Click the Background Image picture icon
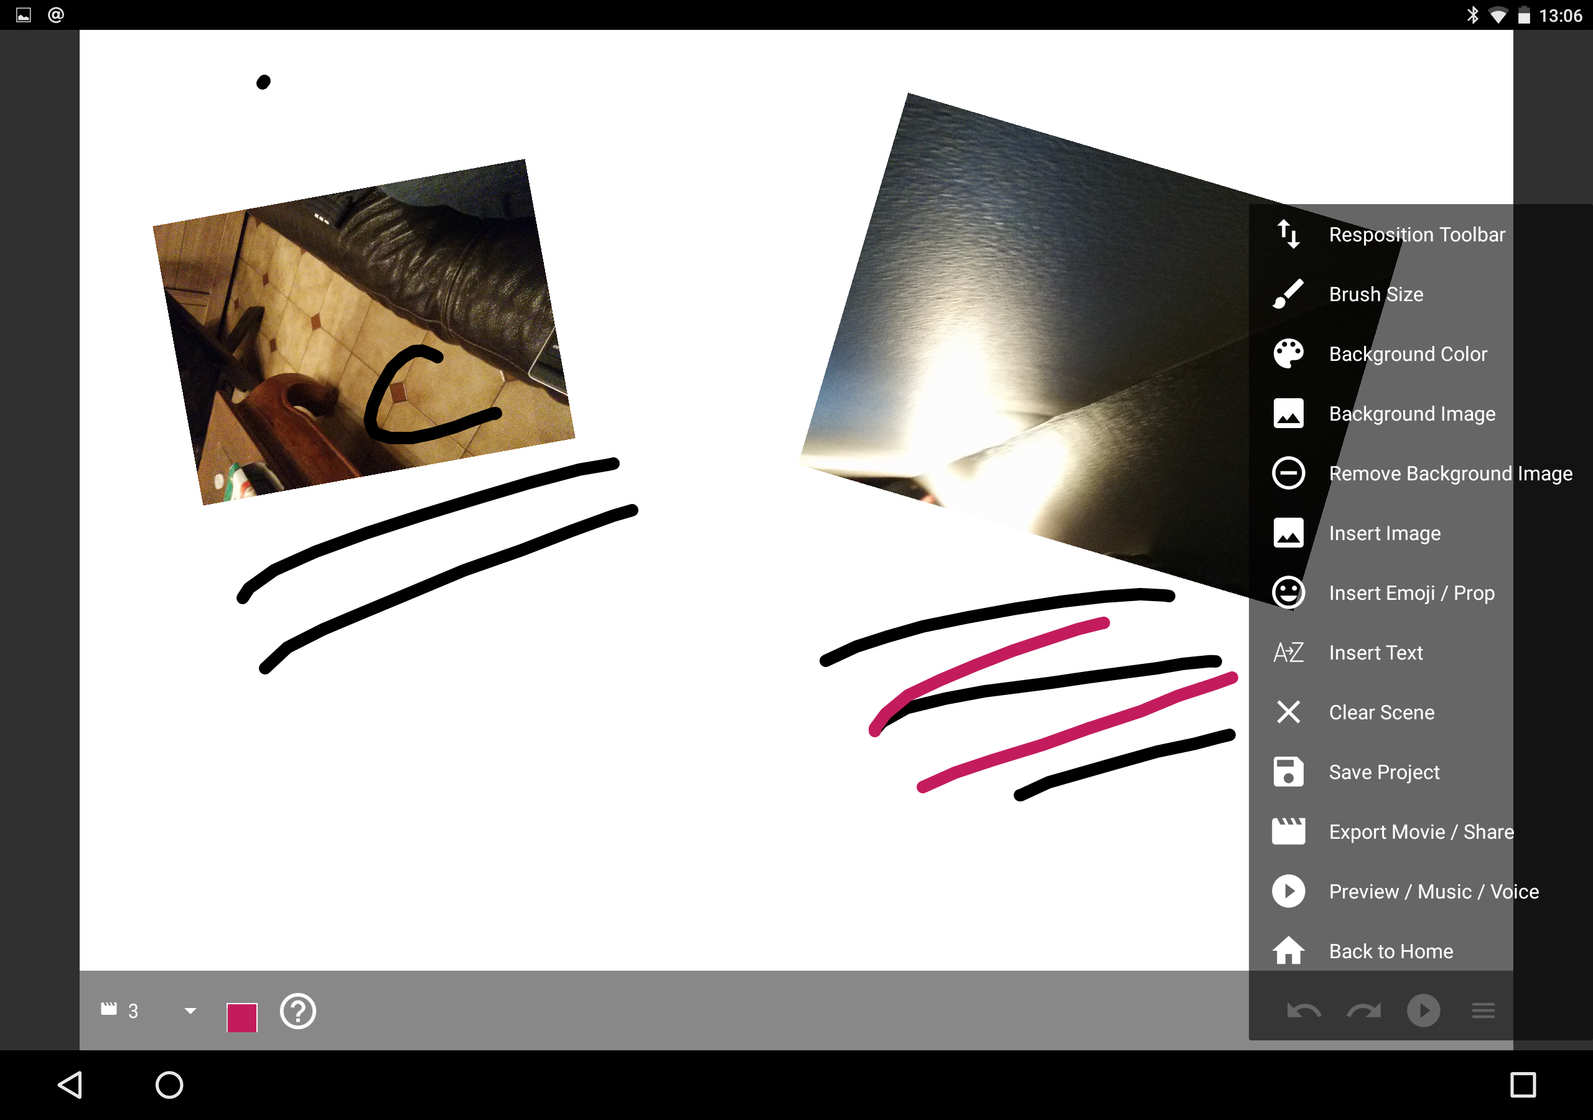Image resolution: width=1593 pixels, height=1120 pixels. [1289, 414]
